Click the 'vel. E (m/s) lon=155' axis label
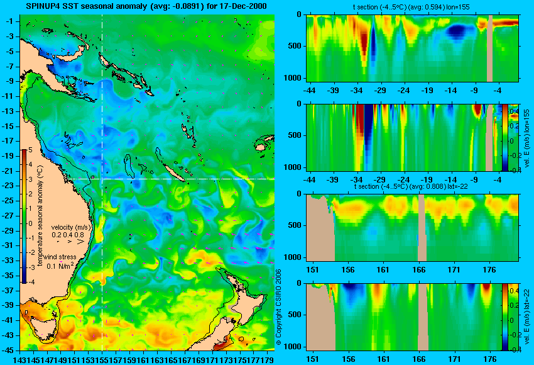This screenshot has height=365, width=534. click(x=526, y=138)
